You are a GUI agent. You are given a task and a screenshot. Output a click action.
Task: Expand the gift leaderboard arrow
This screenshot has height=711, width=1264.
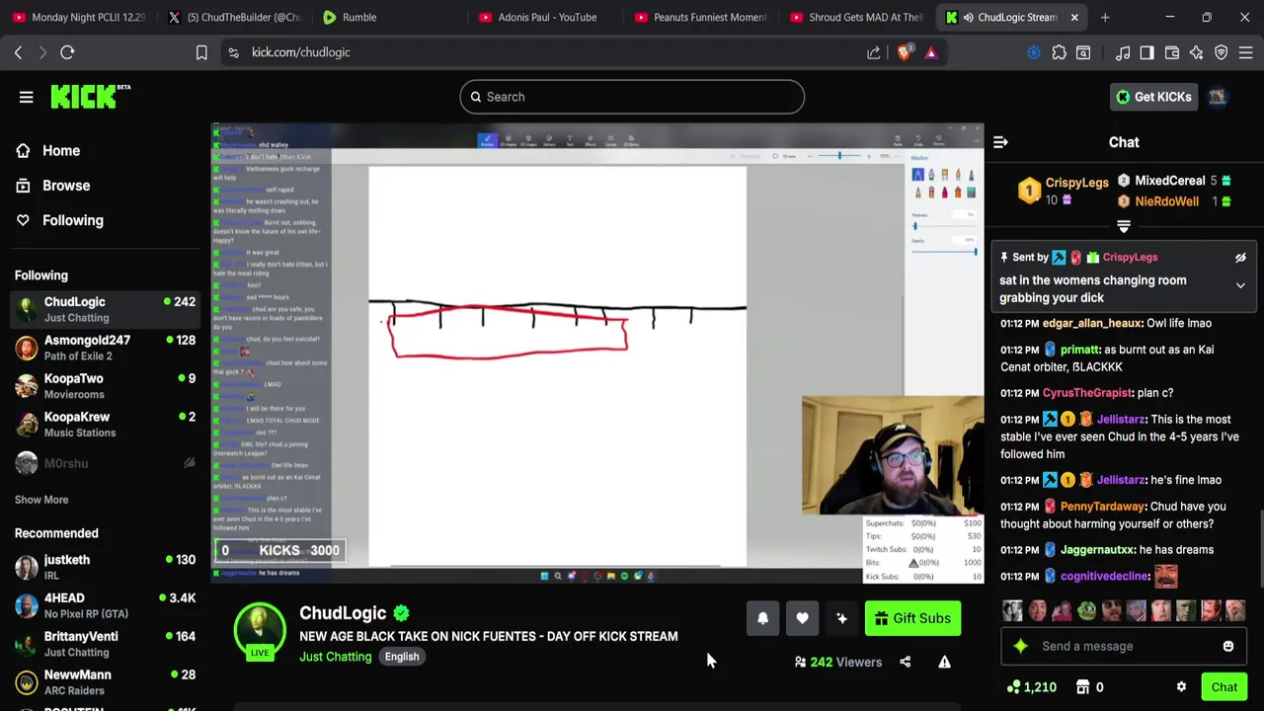1124,226
